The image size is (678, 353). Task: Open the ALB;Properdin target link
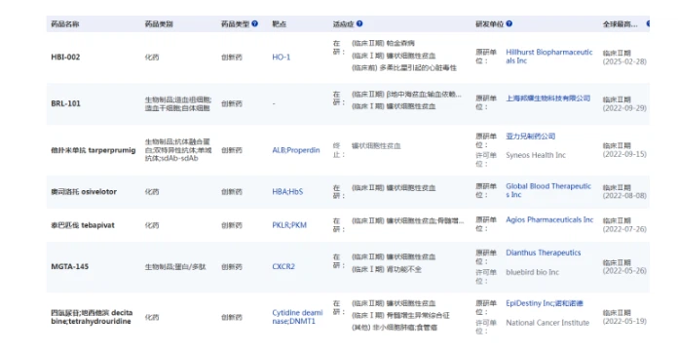(x=296, y=150)
